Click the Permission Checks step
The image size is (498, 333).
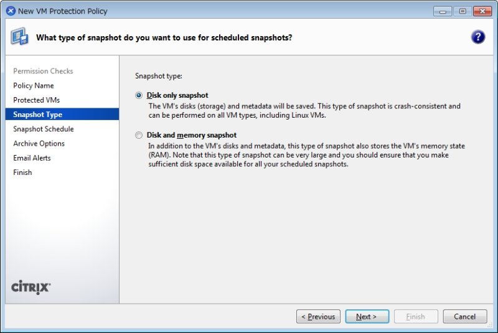pos(43,71)
